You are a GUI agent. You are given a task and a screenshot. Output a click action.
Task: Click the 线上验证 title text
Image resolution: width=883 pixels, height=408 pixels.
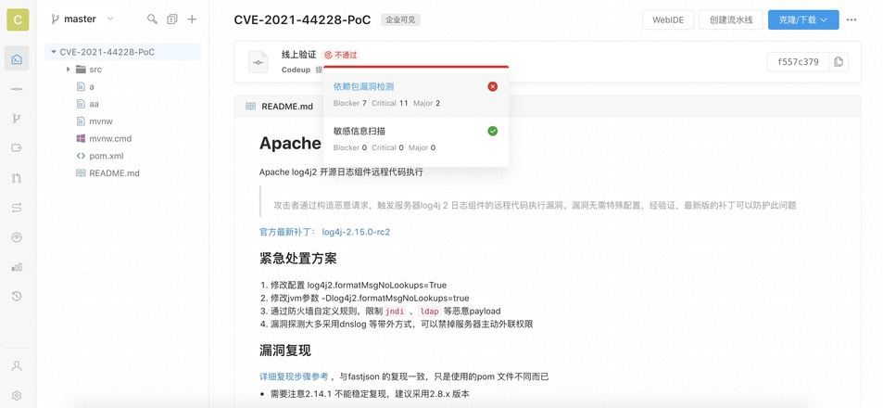299,55
